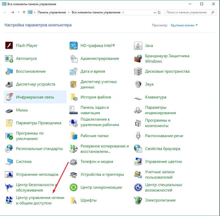Go up one level with up arrow
220x216 pixels.
[24, 13]
